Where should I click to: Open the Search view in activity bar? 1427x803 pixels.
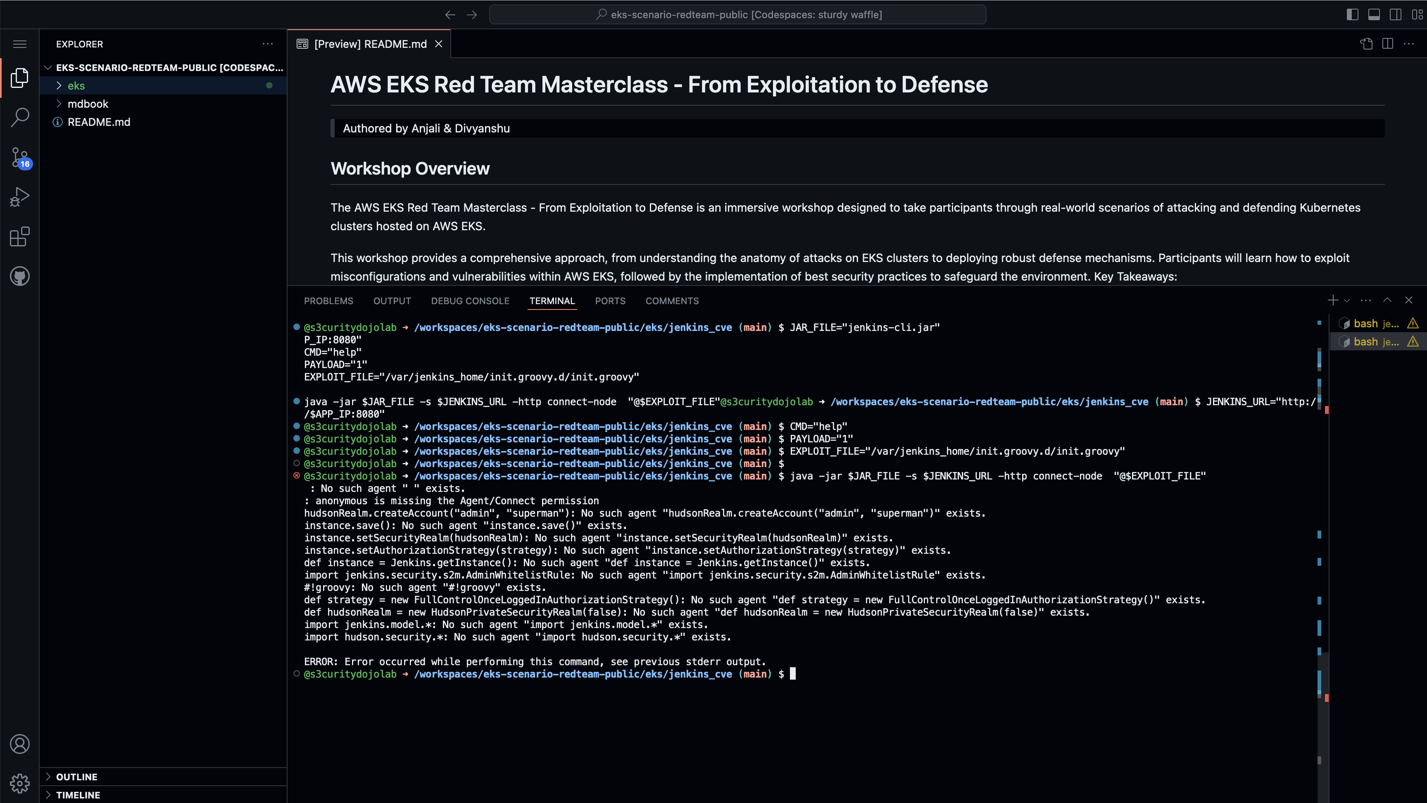tap(20, 117)
